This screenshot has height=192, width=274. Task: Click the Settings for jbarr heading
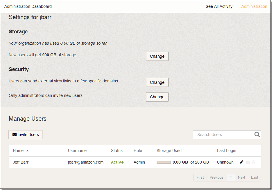point(30,17)
